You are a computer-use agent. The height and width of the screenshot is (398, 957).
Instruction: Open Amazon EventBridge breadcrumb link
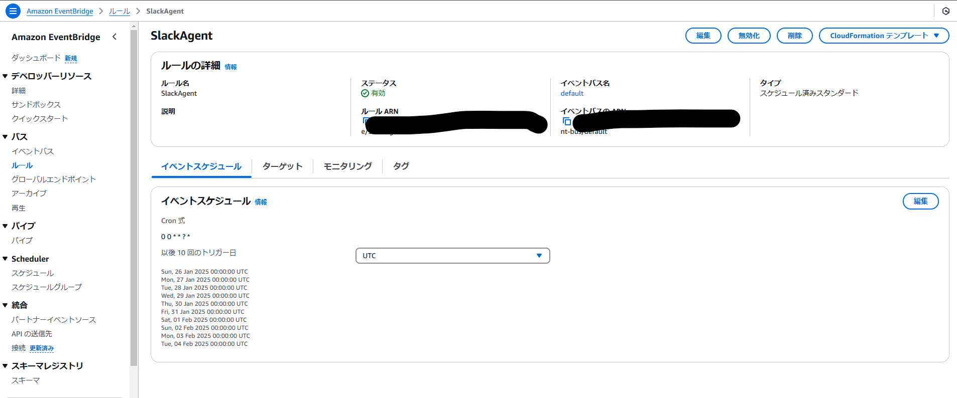tap(60, 11)
